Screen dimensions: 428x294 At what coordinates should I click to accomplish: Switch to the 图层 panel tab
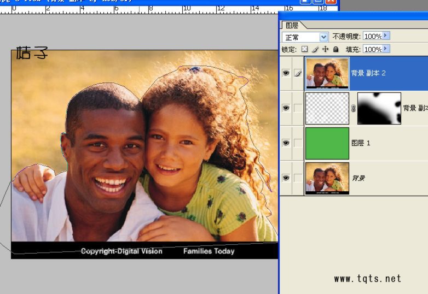tap(292, 25)
